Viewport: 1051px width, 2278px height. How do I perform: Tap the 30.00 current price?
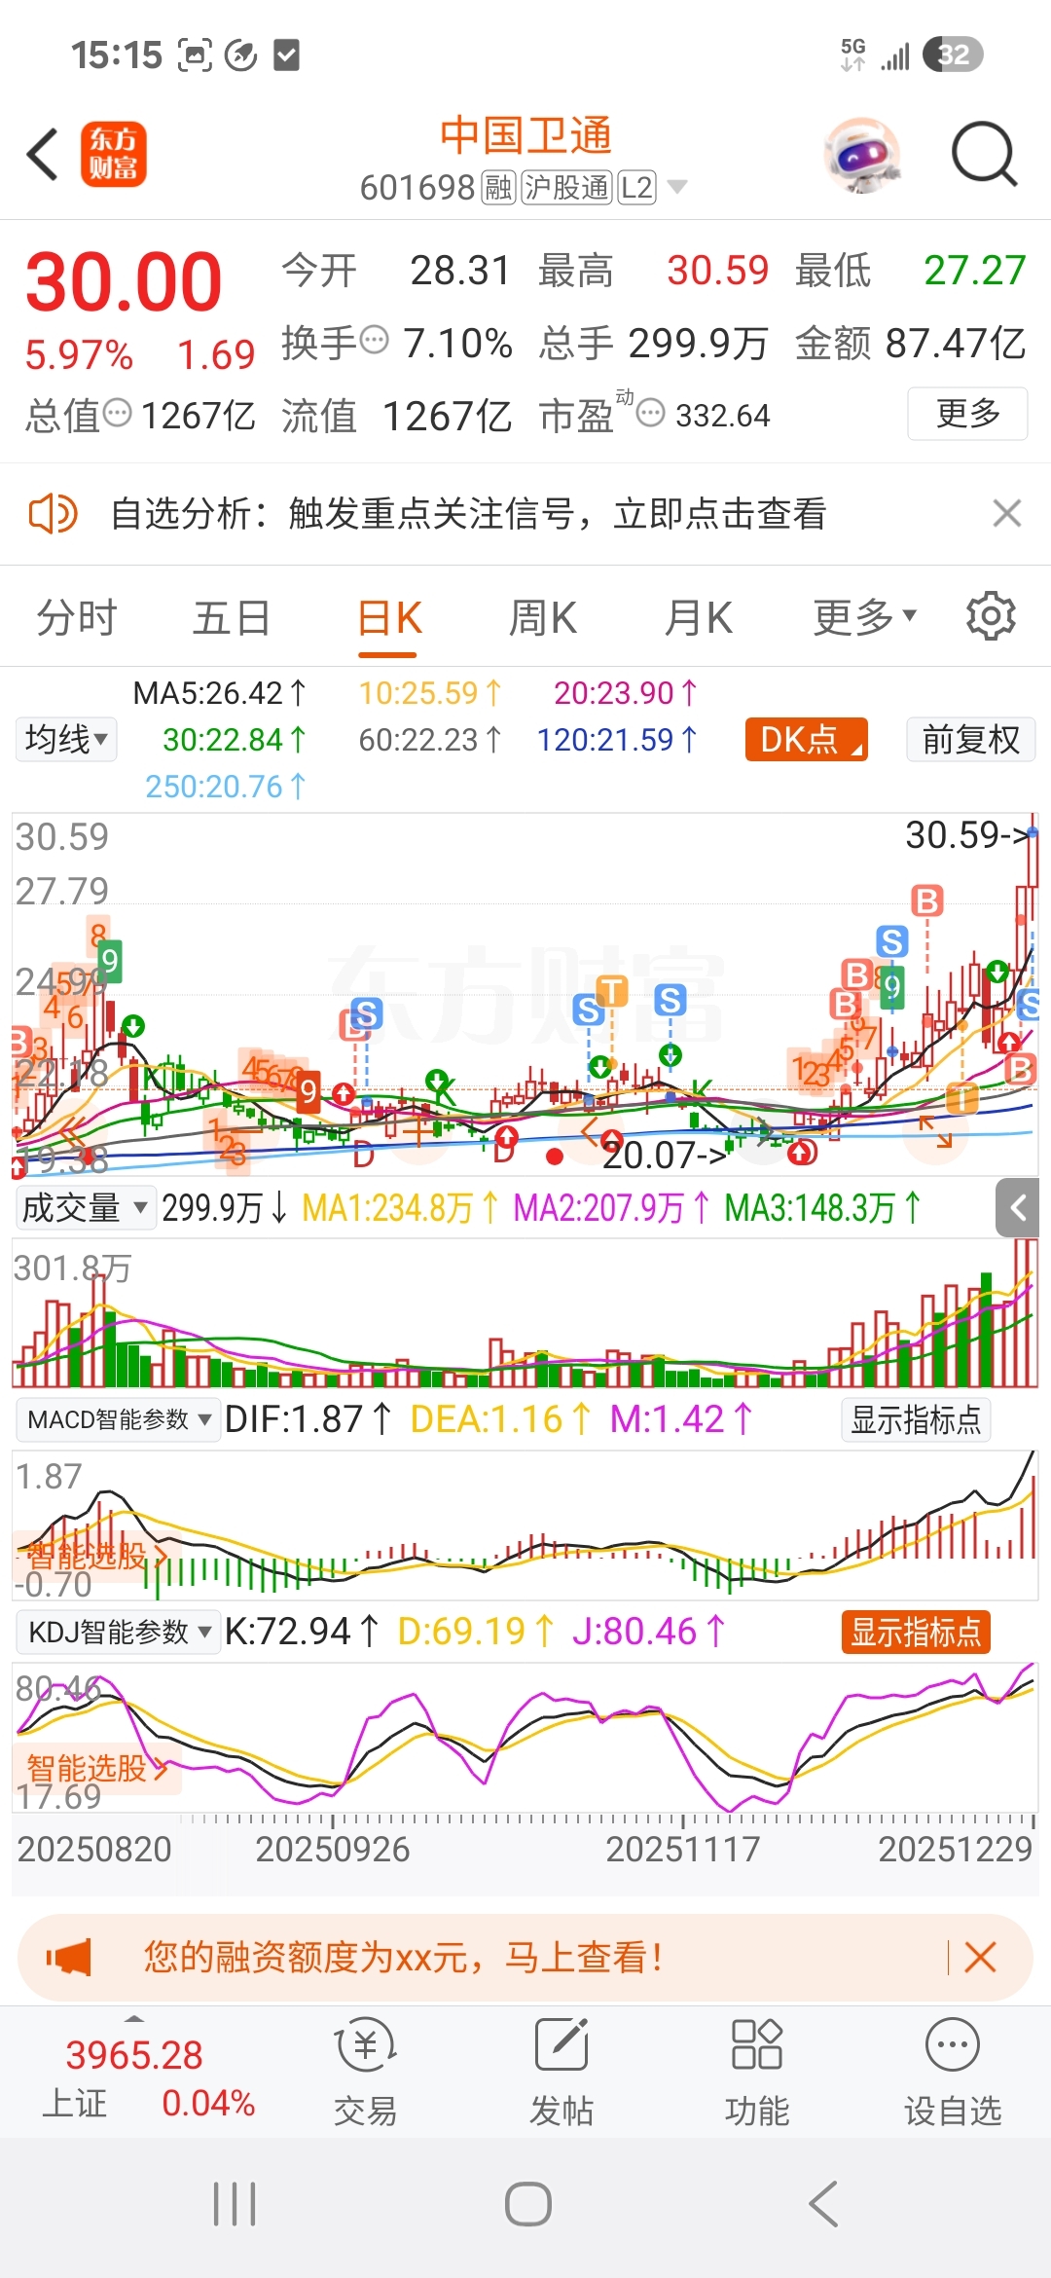pyautogui.click(x=124, y=281)
